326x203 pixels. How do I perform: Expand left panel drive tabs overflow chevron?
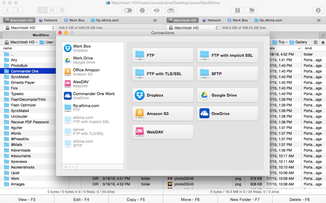pos(155,21)
